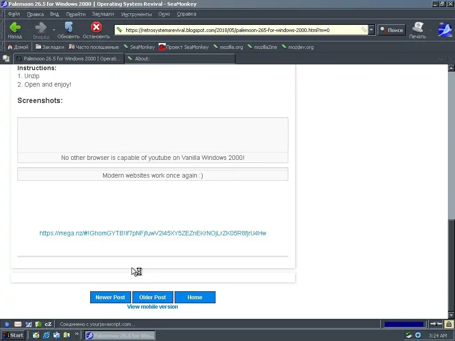455x341 pixels.
Task: Open the mozillaZine bookmark
Action: 262,47
